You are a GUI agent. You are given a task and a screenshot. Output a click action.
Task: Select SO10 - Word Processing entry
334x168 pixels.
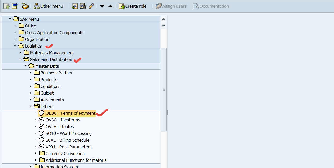(69, 133)
